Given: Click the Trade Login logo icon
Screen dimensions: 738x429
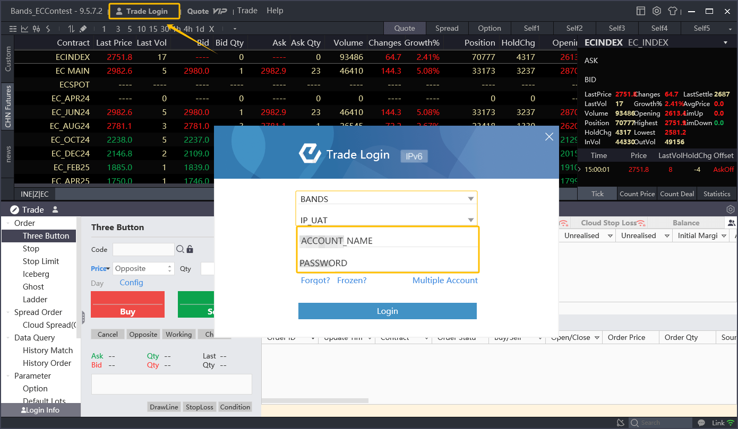Looking at the screenshot, I should coord(310,154).
